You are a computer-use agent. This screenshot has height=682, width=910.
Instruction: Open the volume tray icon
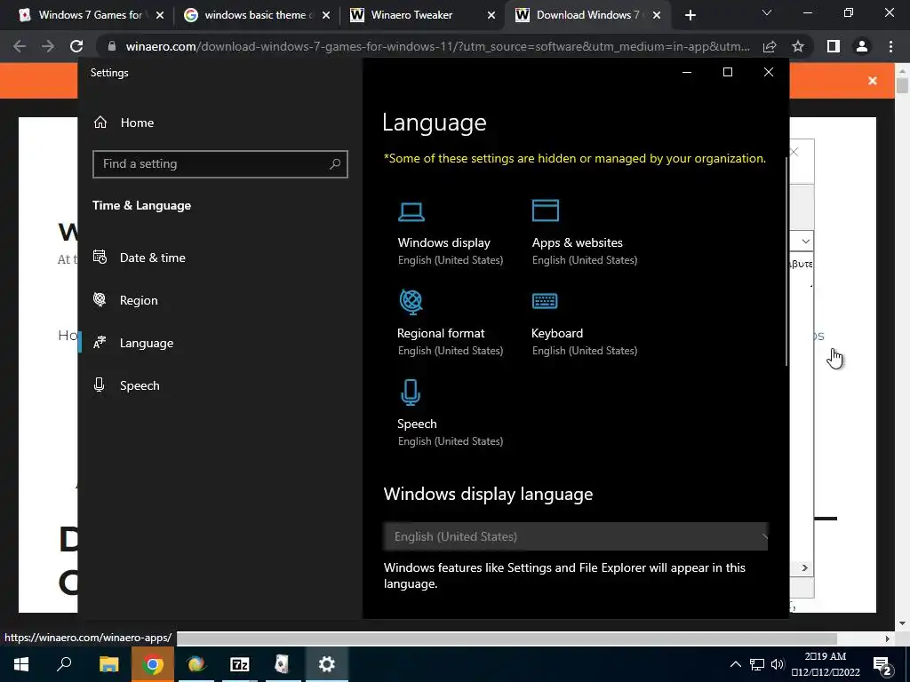click(778, 664)
